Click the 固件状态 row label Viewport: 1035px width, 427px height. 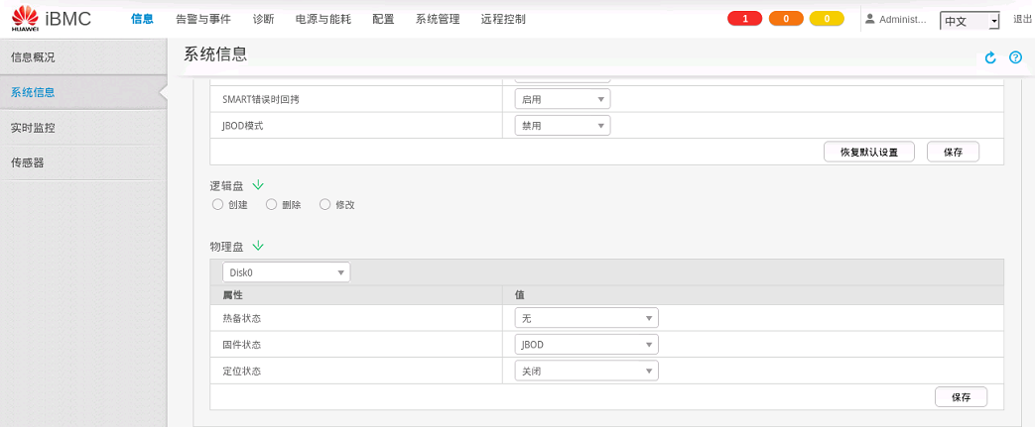click(241, 345)
